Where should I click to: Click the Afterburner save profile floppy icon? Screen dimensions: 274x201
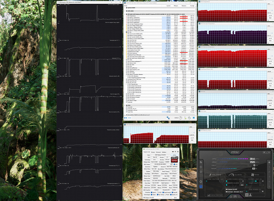(x=235, y=196)
